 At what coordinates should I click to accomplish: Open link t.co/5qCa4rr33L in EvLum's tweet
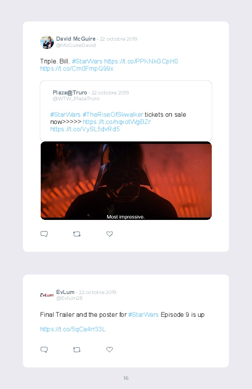[73, 329]
